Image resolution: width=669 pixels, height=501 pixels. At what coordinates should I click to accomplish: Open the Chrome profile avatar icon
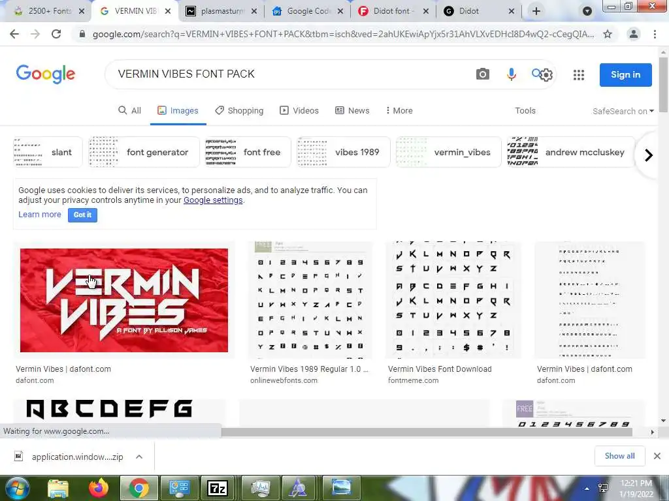tap(634, 34)
